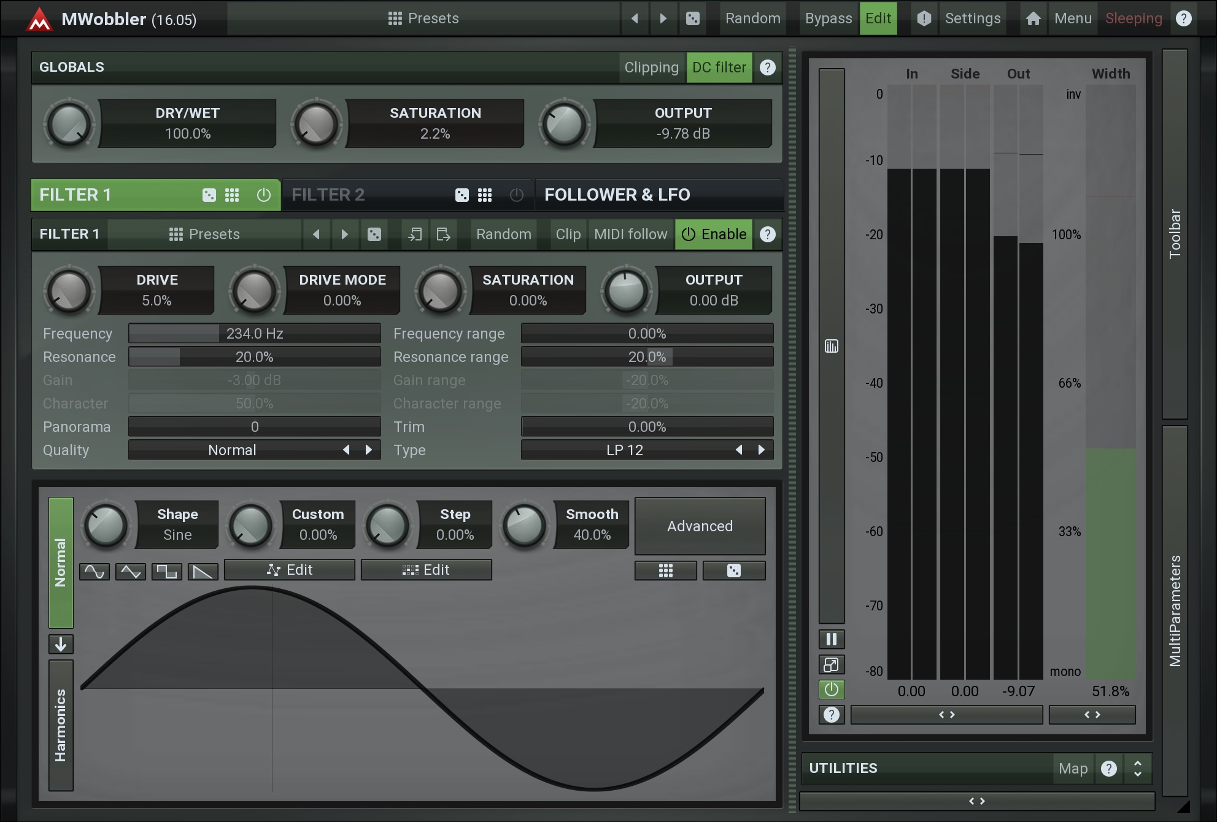Click meter popup window icon
Image resolution: width=1217 pixels, height=822 pixels.
[x=832, y=665]
